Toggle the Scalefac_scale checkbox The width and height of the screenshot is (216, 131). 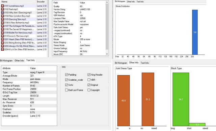pos(66,80)
